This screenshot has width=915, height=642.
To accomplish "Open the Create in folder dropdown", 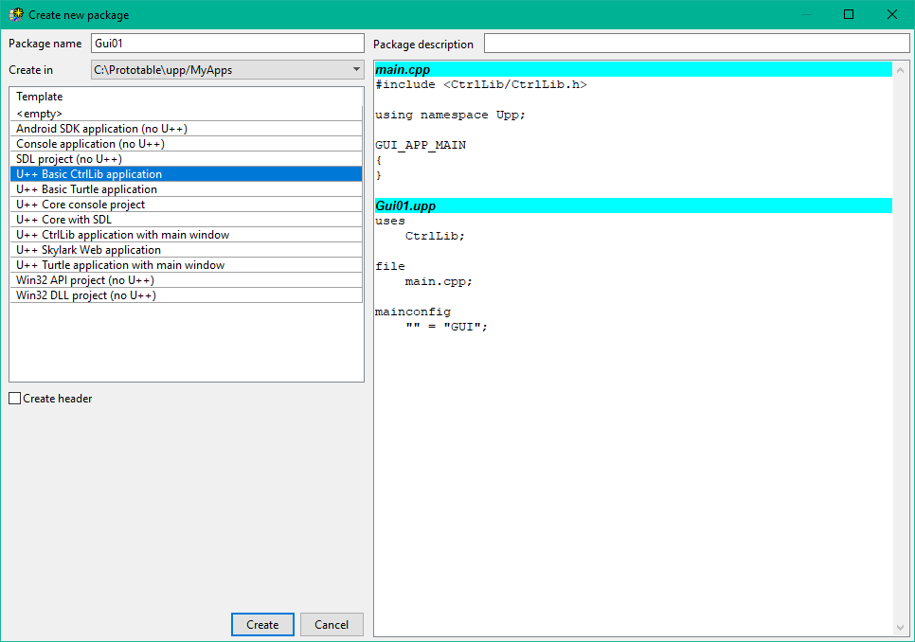I will [355, 70].
